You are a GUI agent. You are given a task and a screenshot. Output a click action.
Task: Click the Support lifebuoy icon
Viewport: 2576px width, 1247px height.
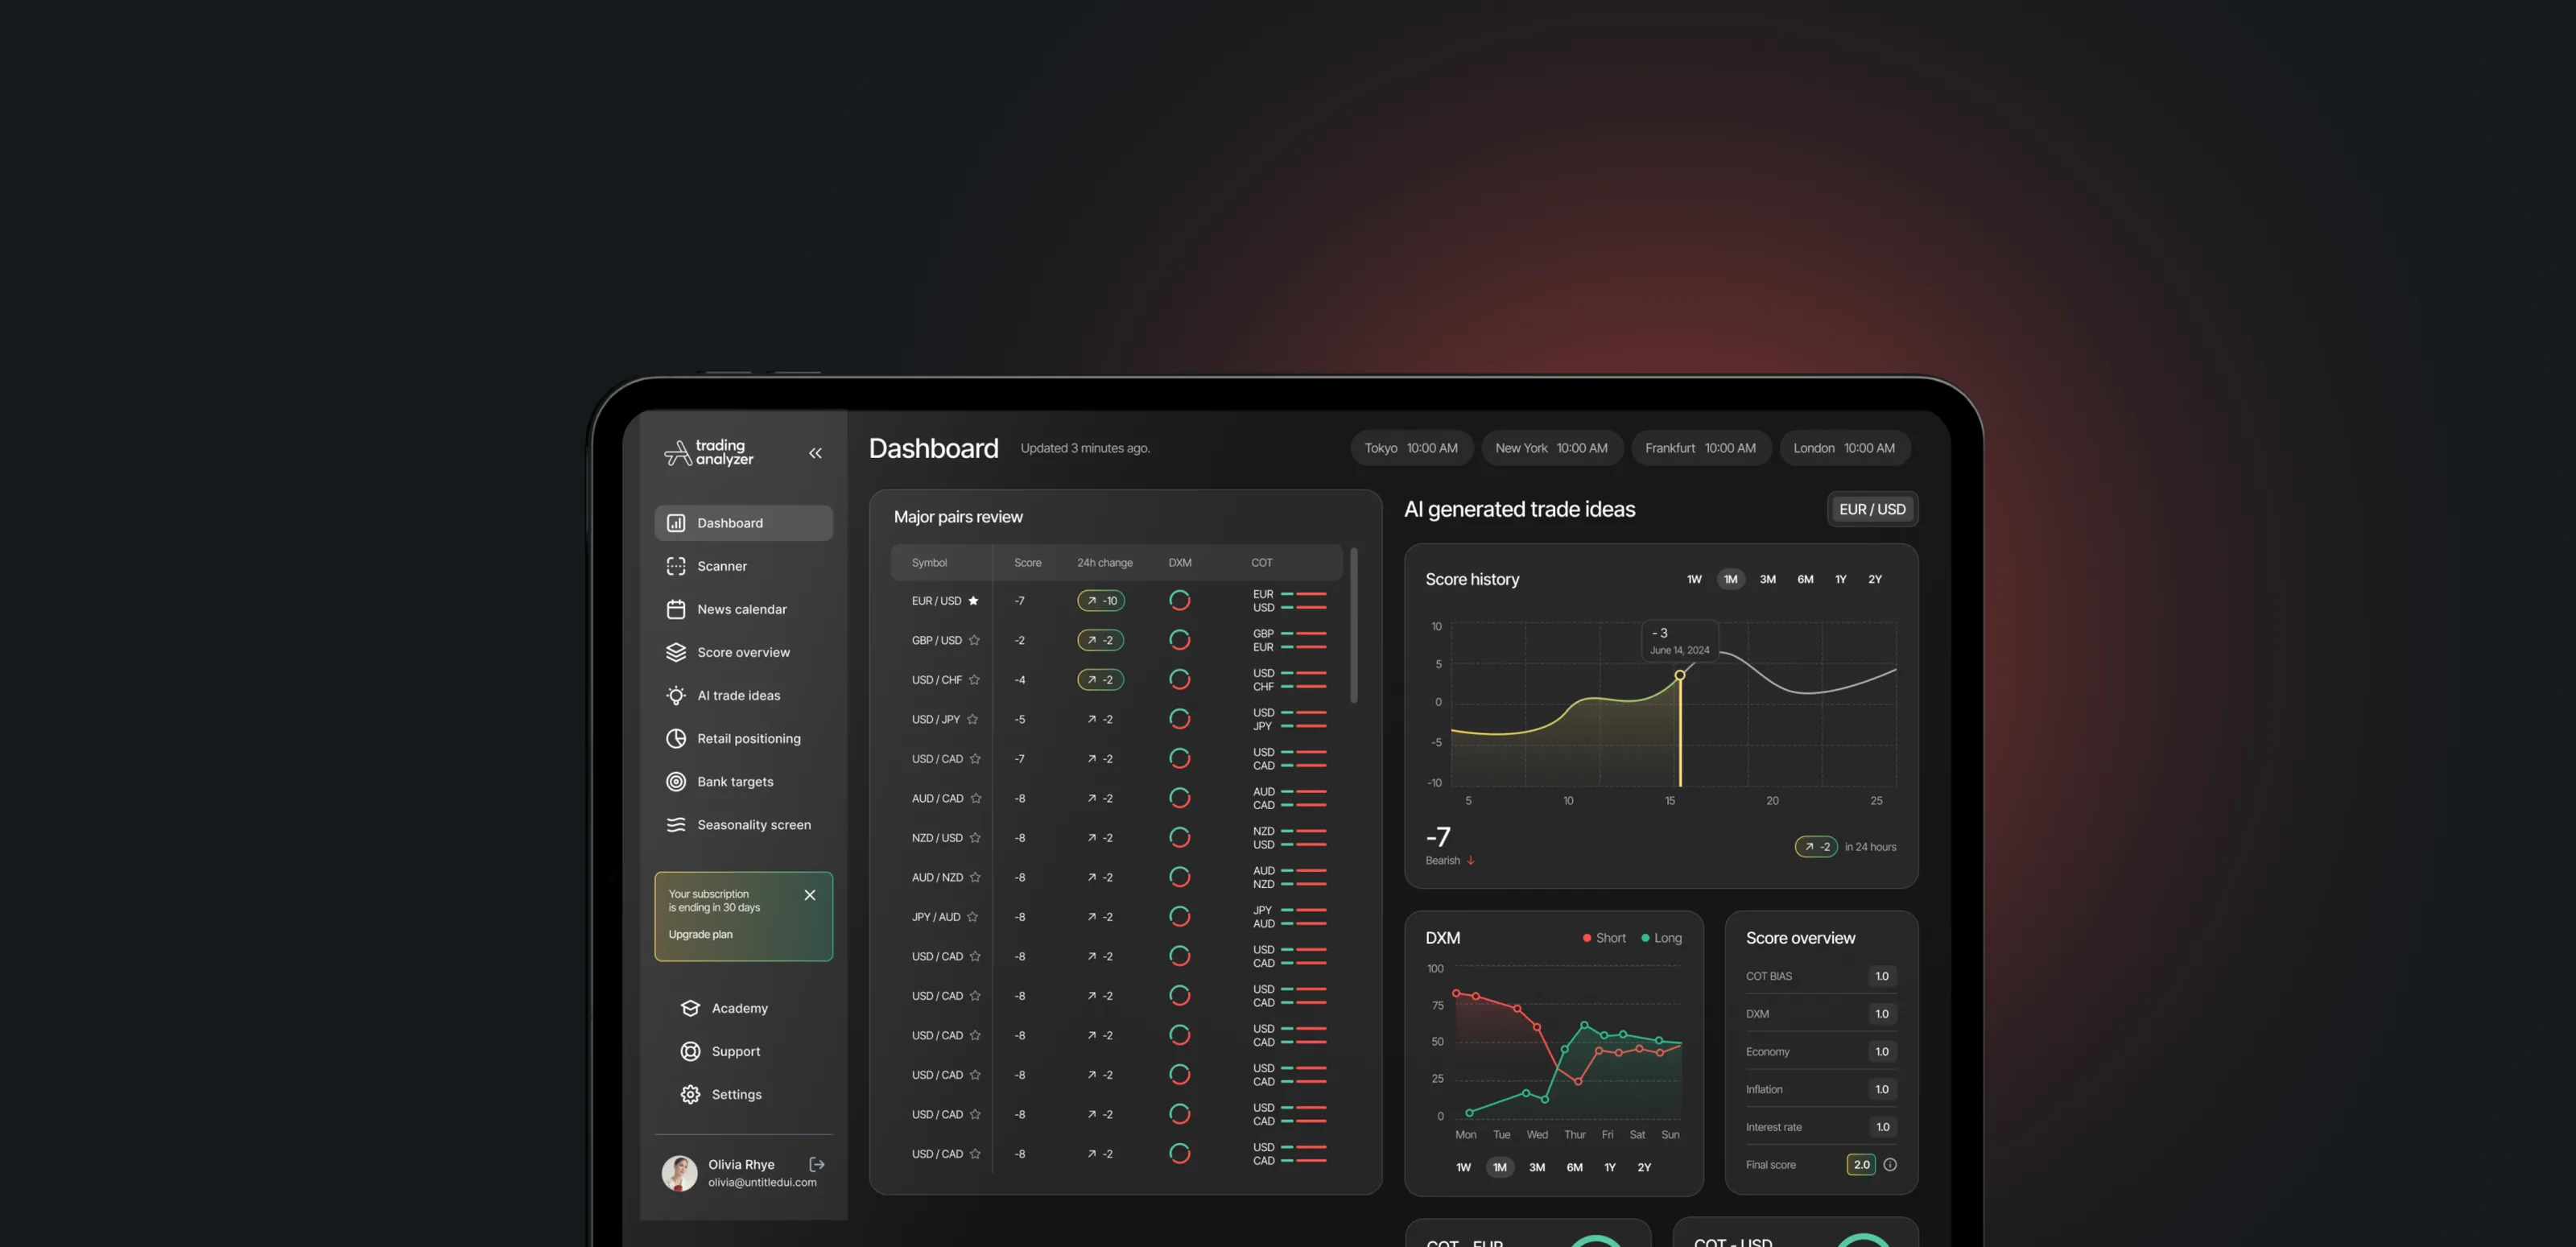coord(690,1051)
